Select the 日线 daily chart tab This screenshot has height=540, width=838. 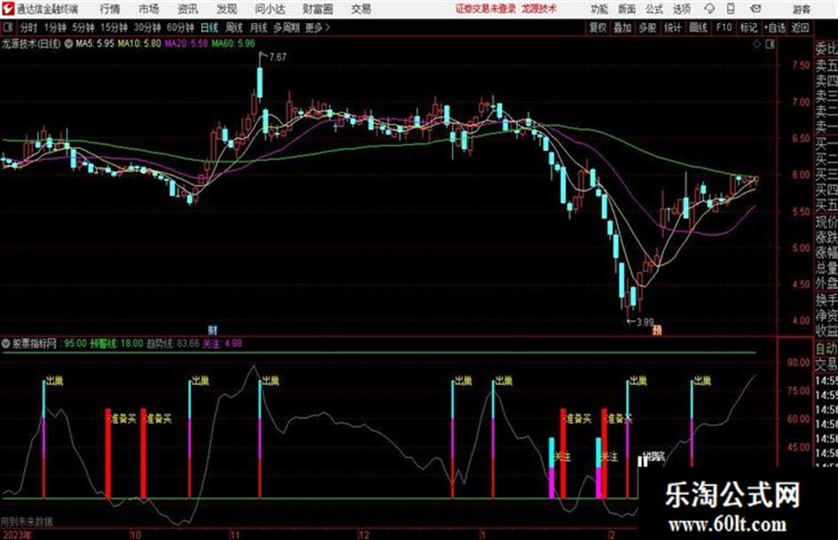click(209, 27)
